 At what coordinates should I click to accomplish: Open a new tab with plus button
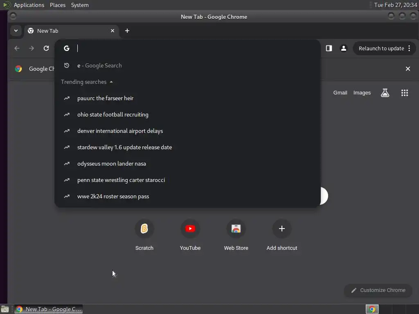click(127, 31)
